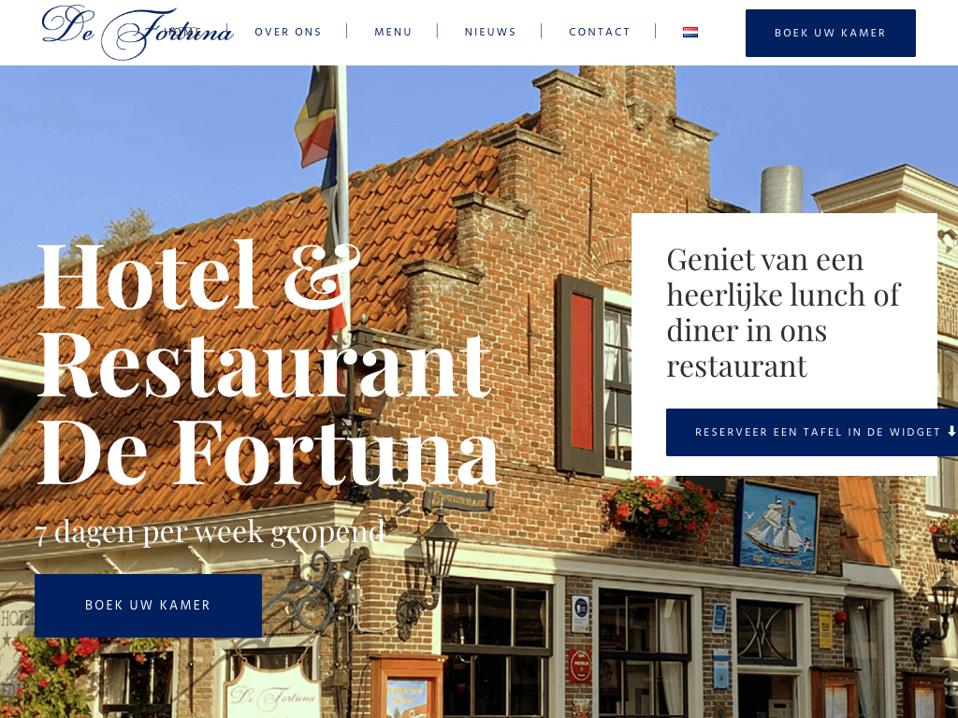
Task: Select the Dutch flag language icon
Action: click(689, 33)
